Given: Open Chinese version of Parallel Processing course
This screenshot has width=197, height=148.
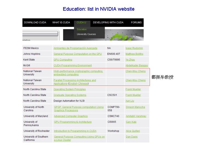Looking at the screenshot, I should tap(83, 84).
